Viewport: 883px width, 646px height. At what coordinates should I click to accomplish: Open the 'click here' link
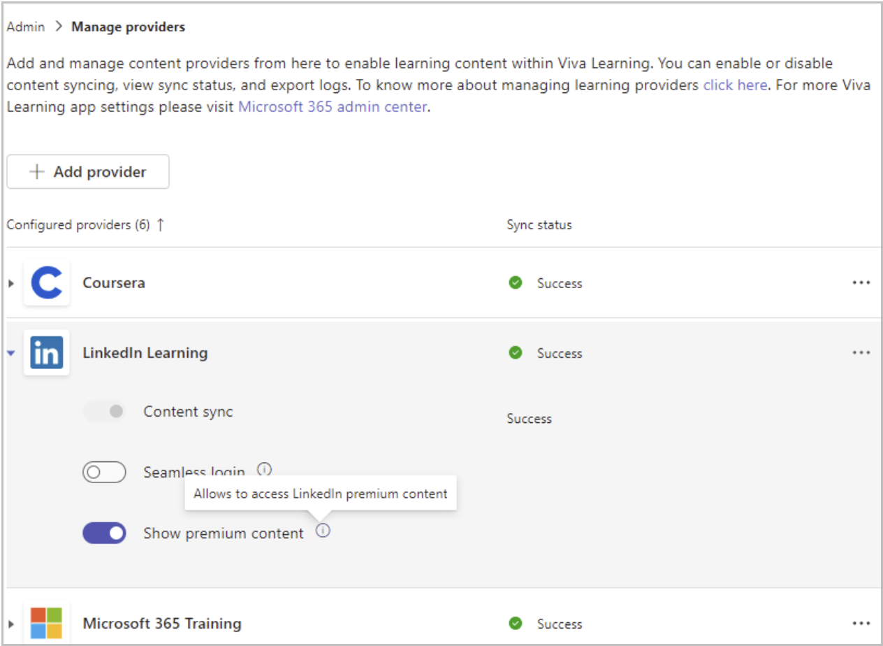pos(735,85)
